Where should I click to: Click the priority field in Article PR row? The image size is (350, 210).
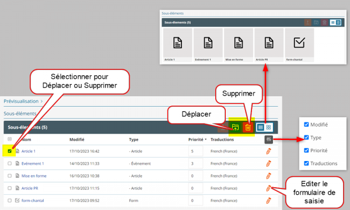[x=195, y=188]
